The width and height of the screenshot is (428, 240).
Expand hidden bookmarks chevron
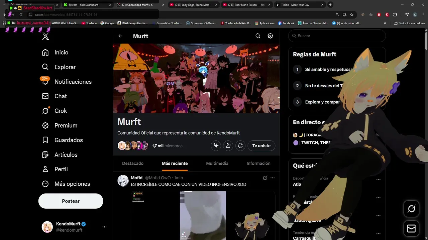(385, 23)
